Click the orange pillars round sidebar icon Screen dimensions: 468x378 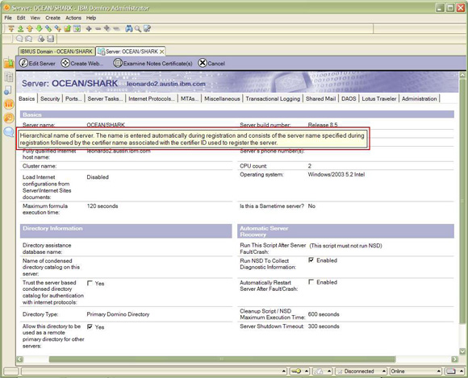click(x=9, y=104)
